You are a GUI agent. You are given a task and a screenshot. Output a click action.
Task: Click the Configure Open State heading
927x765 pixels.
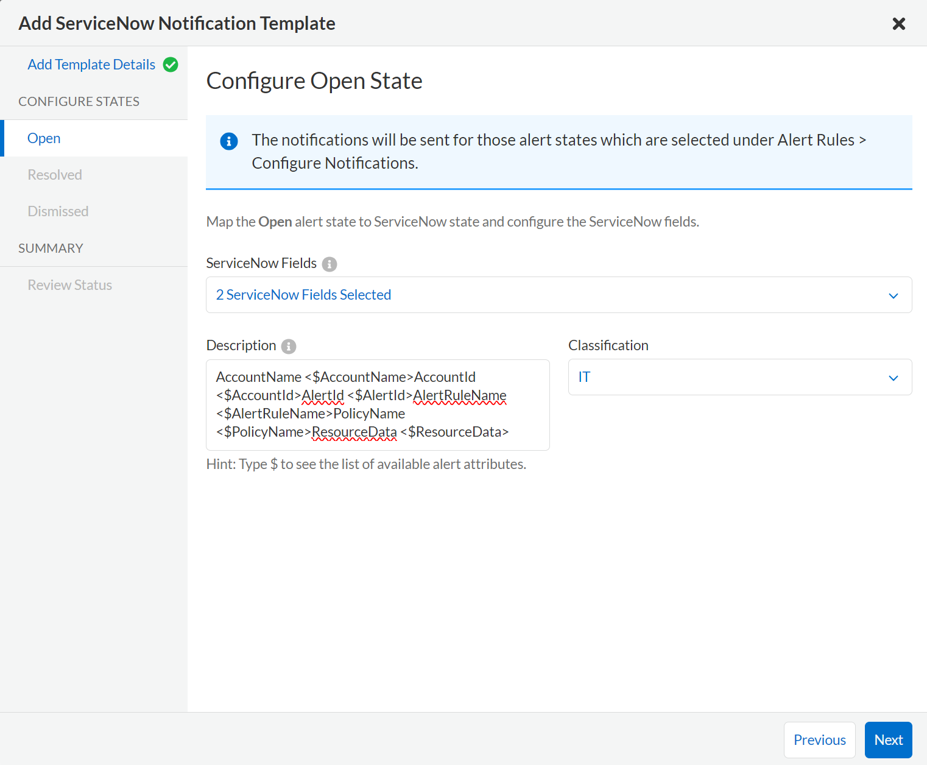[x=314, y=81]
